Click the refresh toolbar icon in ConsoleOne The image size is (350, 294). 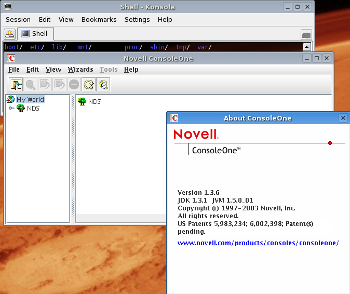[89, 85]
